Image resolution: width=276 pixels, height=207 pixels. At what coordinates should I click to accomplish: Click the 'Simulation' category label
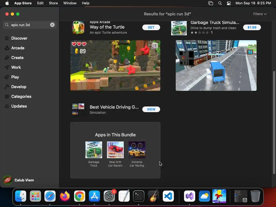pyautogui.click(x=98, y=113)
